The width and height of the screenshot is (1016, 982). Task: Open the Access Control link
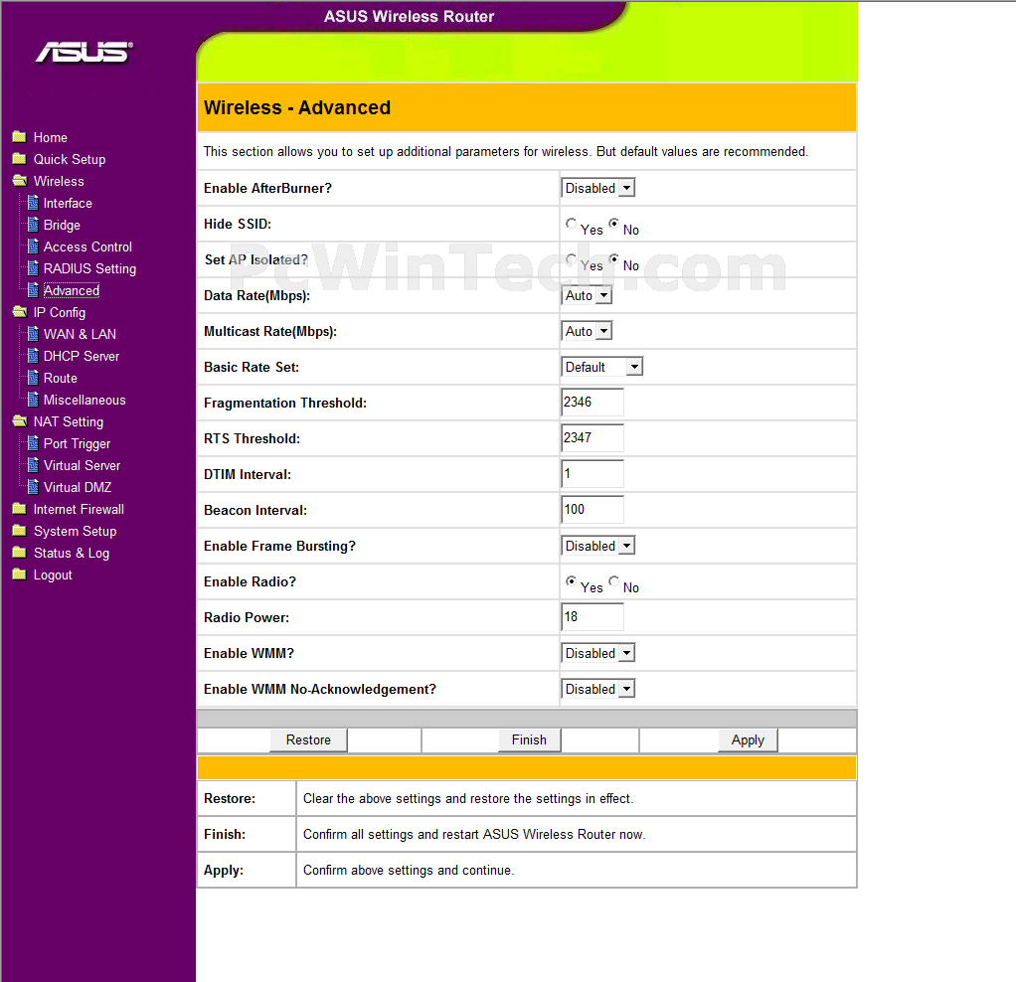click(x=87, y=246)
